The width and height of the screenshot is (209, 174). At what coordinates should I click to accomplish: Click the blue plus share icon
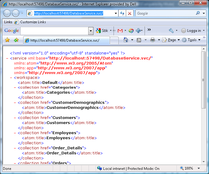[x=138, y=31]
